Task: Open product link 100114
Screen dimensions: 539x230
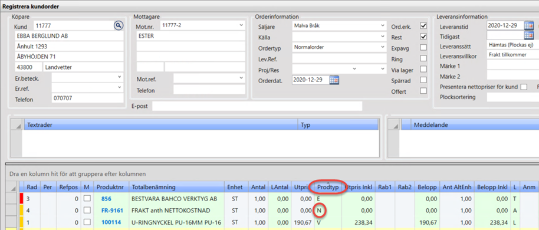Action: click(111, 222)
